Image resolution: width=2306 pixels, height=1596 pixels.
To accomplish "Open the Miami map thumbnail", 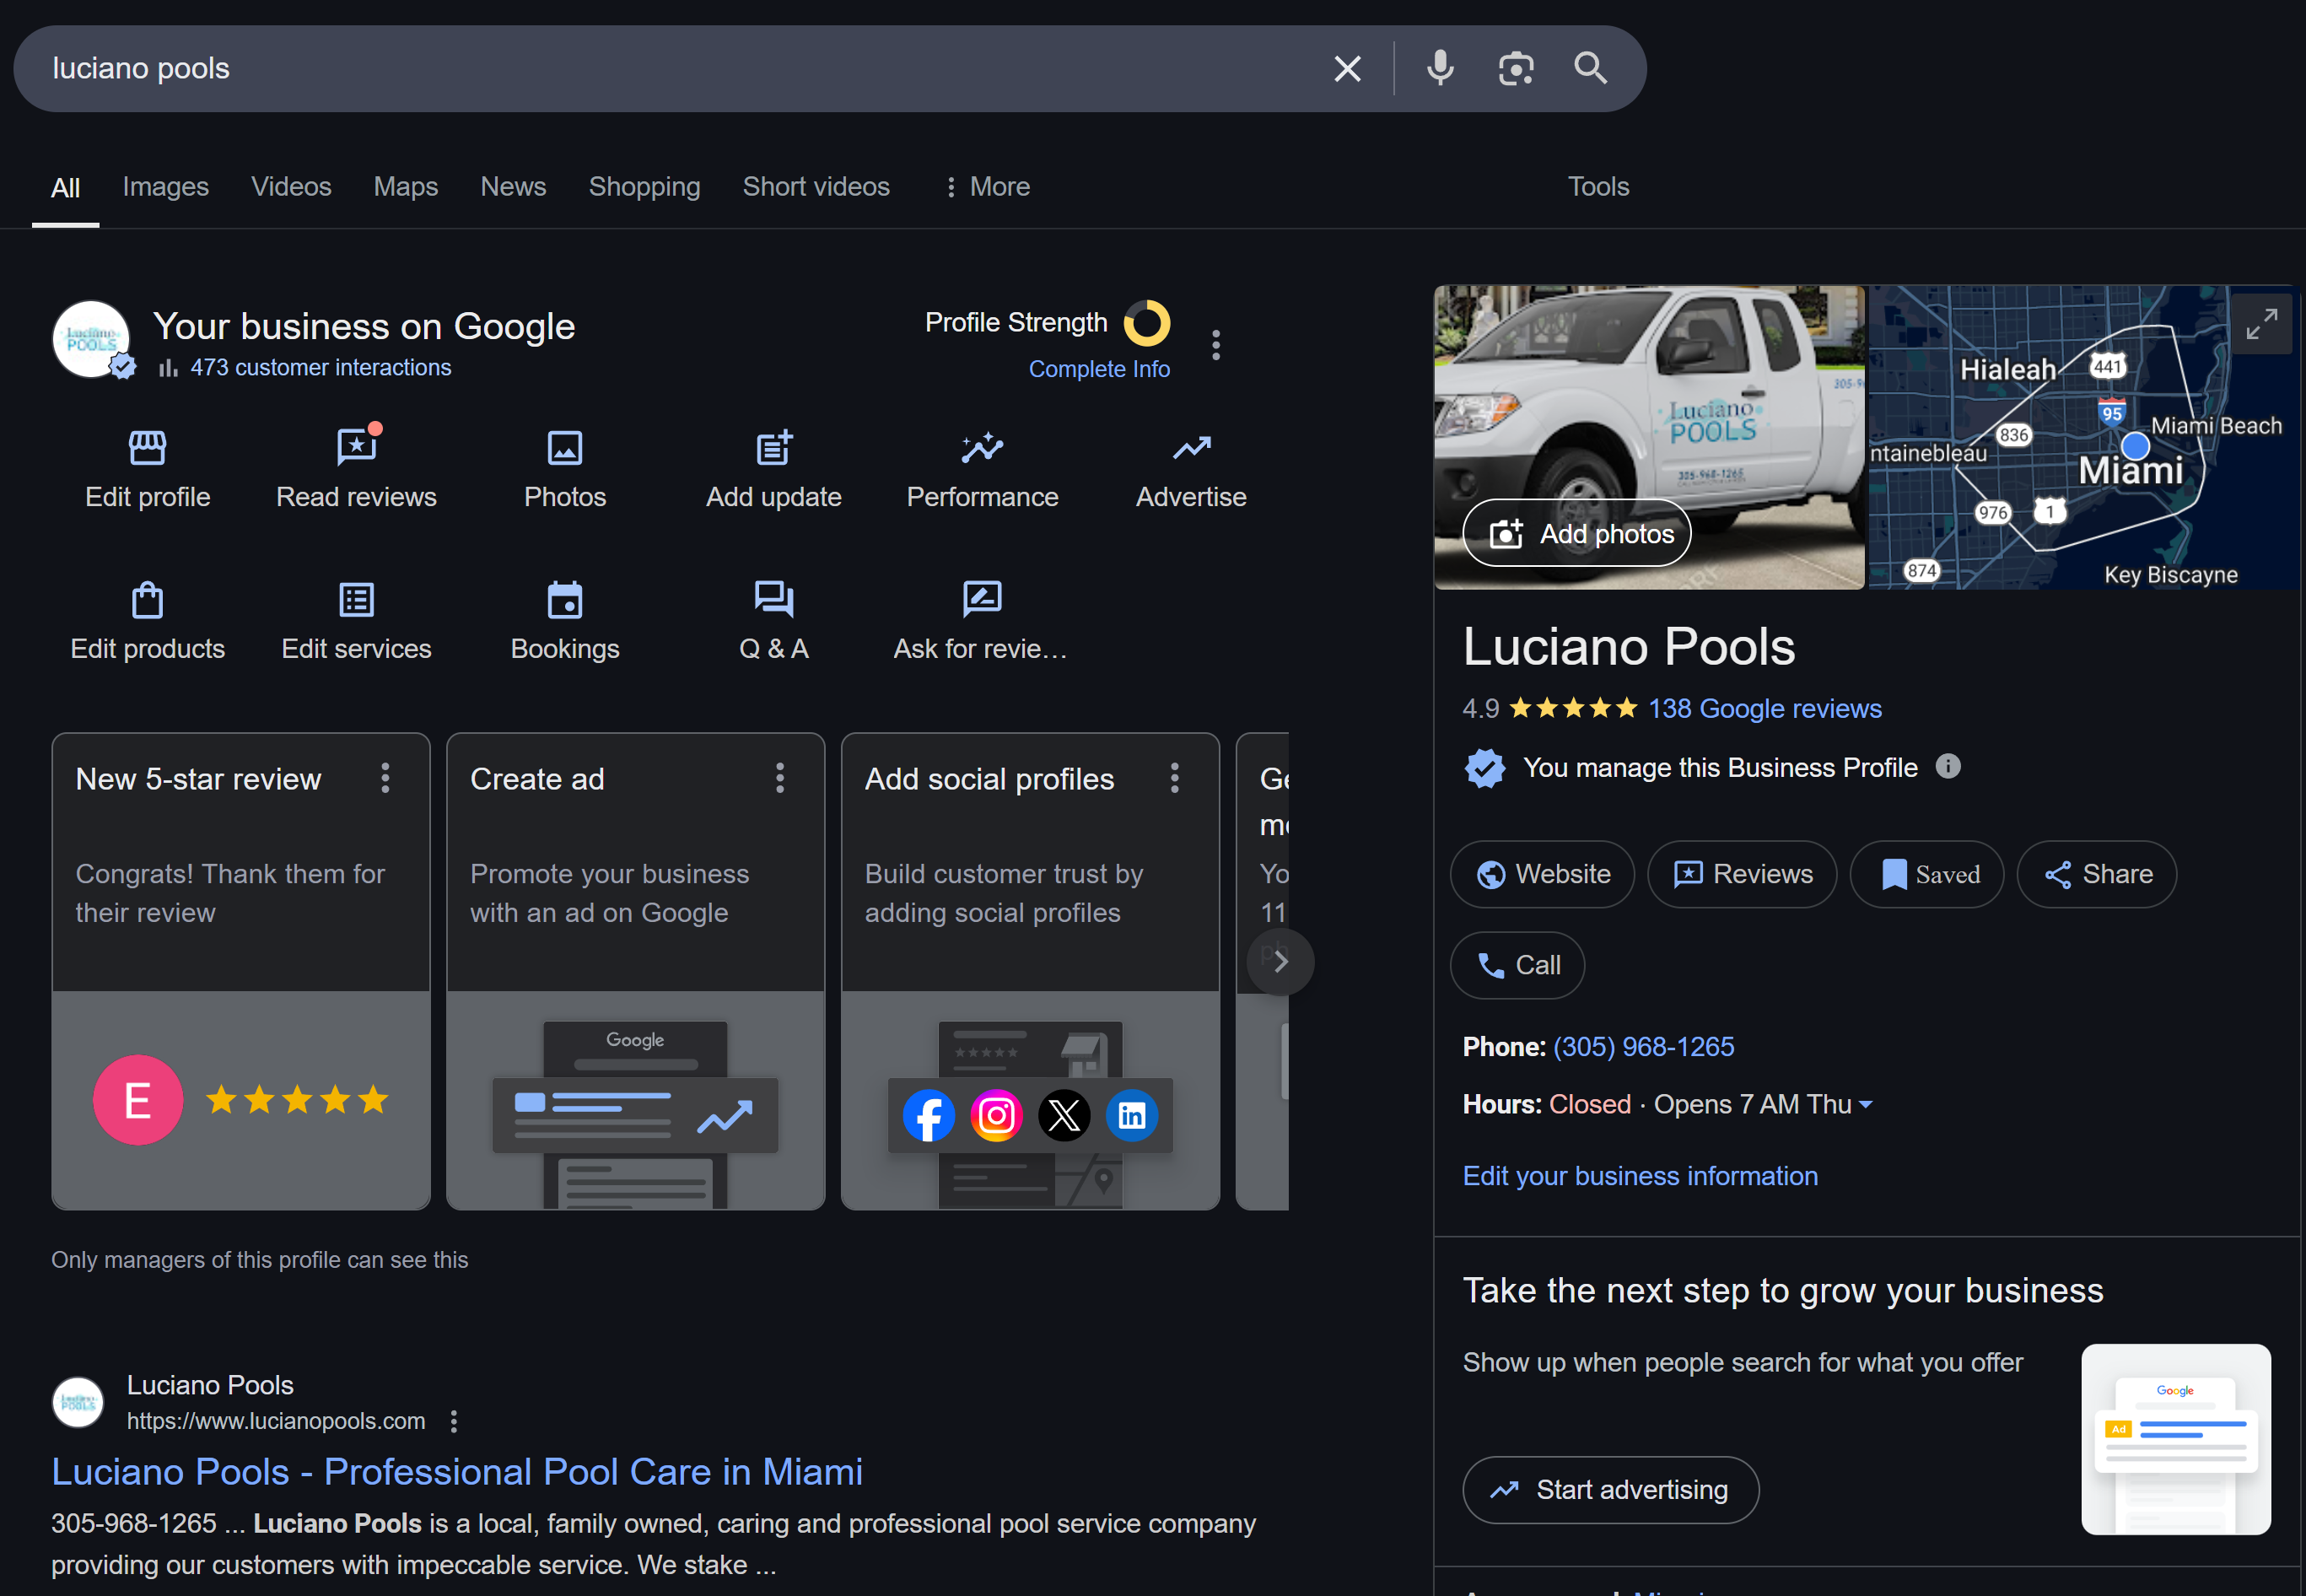I will 2085,437.
